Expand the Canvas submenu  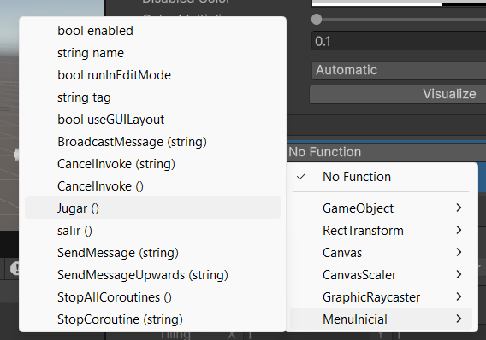point(381,253)
